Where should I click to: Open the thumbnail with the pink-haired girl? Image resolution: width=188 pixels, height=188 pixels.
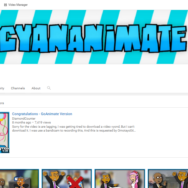click(120, 179)
